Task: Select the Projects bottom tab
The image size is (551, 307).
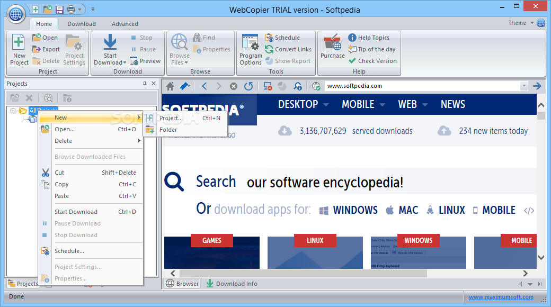Action: [23, 284]
